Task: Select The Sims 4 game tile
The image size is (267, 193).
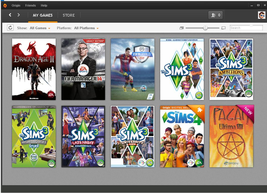Action: [x=182, y=136]
